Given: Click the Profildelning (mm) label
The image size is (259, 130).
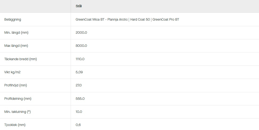Looking at the screenshot, I should 18,99.
